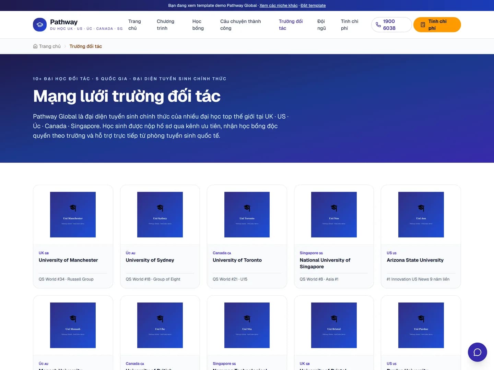Click QS World #21 · U15 text

[230, 279]
